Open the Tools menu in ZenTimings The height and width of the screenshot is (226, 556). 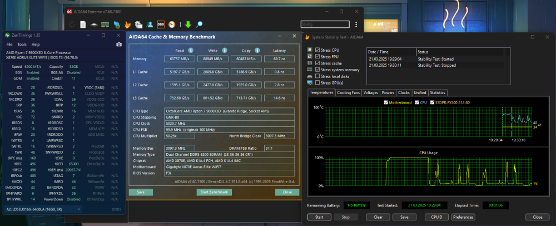tap(21, 44)
